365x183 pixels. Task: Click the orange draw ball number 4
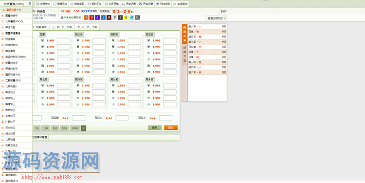coord(86,18)
